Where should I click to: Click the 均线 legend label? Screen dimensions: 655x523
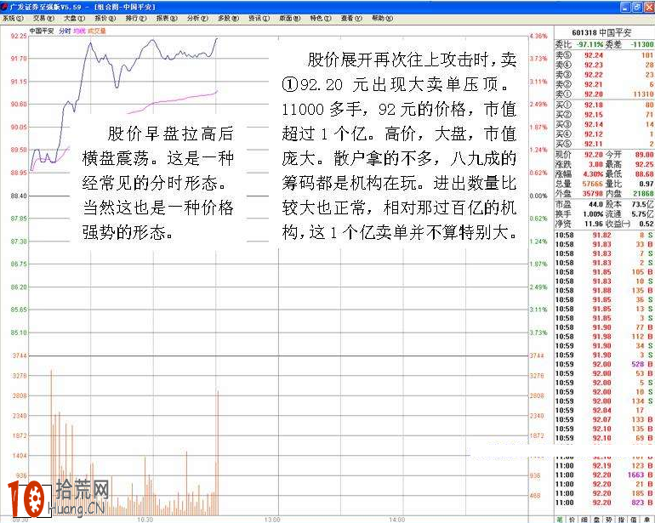(79, 31)
